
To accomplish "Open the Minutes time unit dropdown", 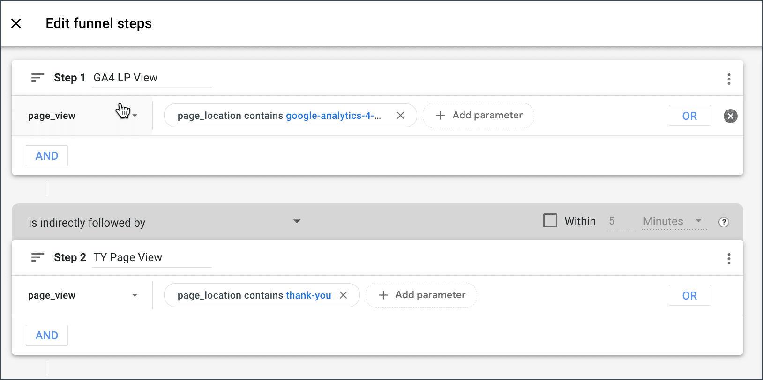I will [x=698, y=221].
